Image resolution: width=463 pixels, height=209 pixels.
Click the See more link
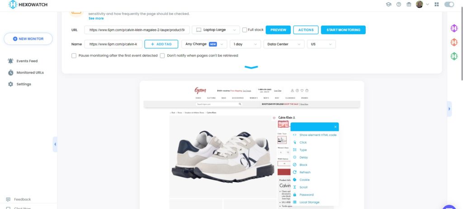[x=96, y=18]
